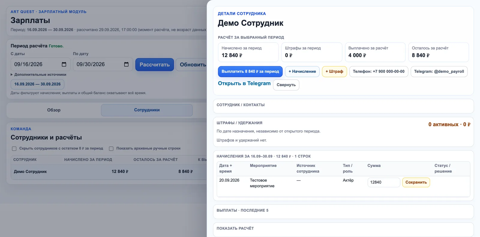The height and width of the screenshot is (237, 480).
Task: Collapse details with 'Свернуть' button
Action: (x=286, y=85)
